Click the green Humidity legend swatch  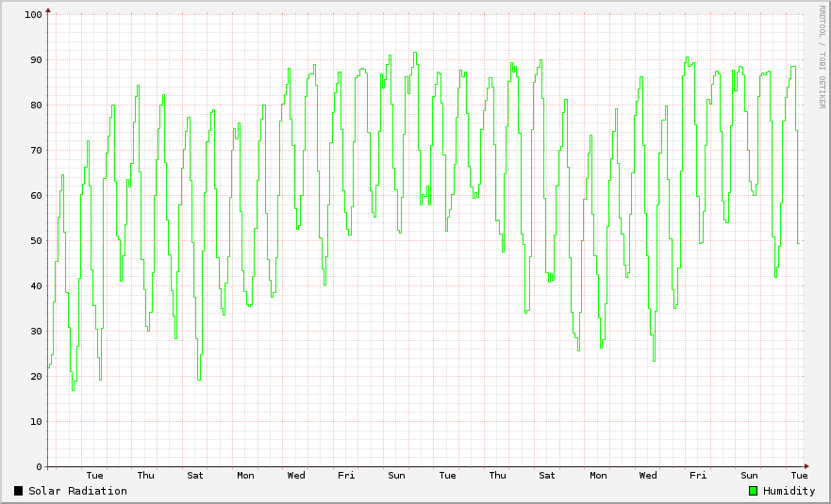[753, 491]
